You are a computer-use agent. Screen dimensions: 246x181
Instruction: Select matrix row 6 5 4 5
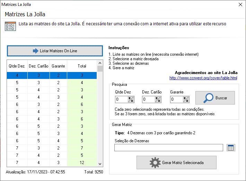[52, 141]
